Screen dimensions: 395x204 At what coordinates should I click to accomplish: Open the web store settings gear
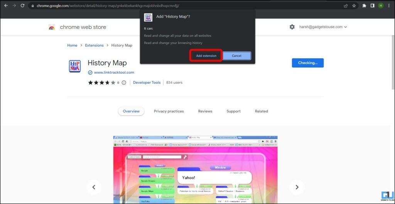[292, 27]
